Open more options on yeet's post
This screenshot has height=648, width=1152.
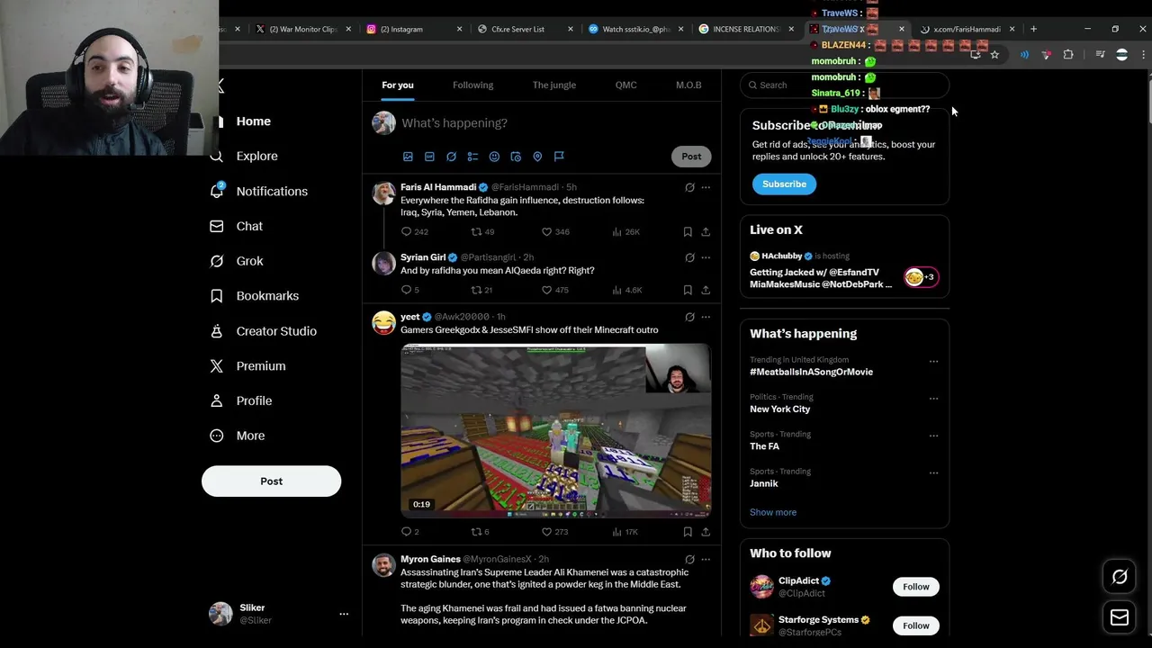point(706,318)
